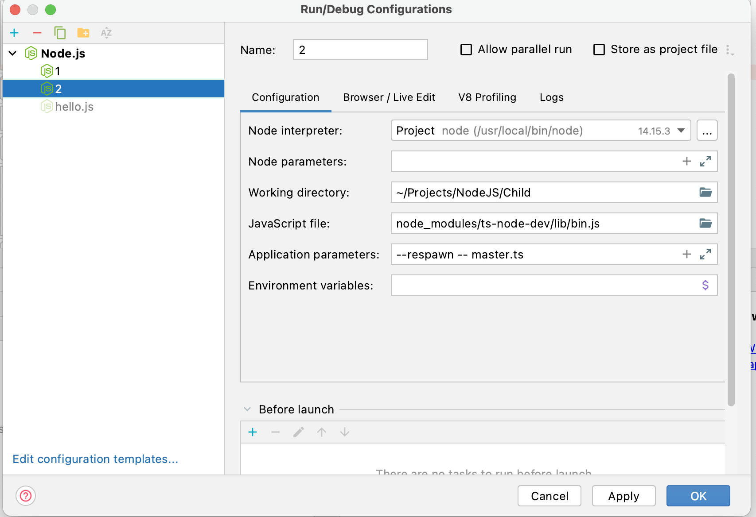Click the Cancel button
Viewport: 756px width, 517px height.
549,496
